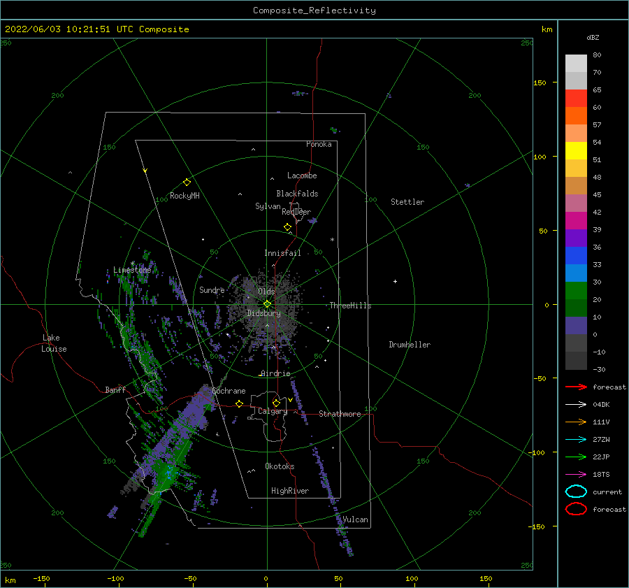The height and width of the screenshot is (588, 629).
Task: Click the Drumheller city label
Action: click(x=410, y=345)
